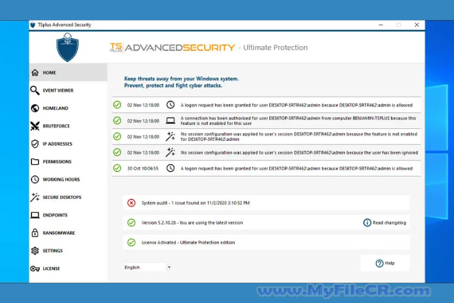Open the System audit 1 issue found row

point(266,203)
